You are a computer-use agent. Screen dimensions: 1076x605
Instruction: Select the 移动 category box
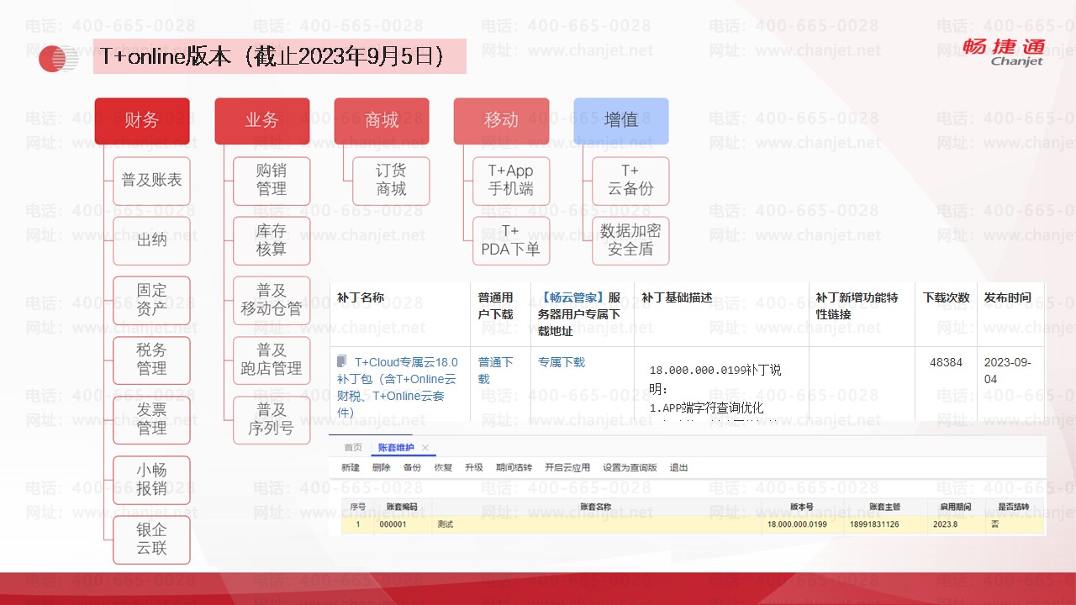click(x=501, y=120)
